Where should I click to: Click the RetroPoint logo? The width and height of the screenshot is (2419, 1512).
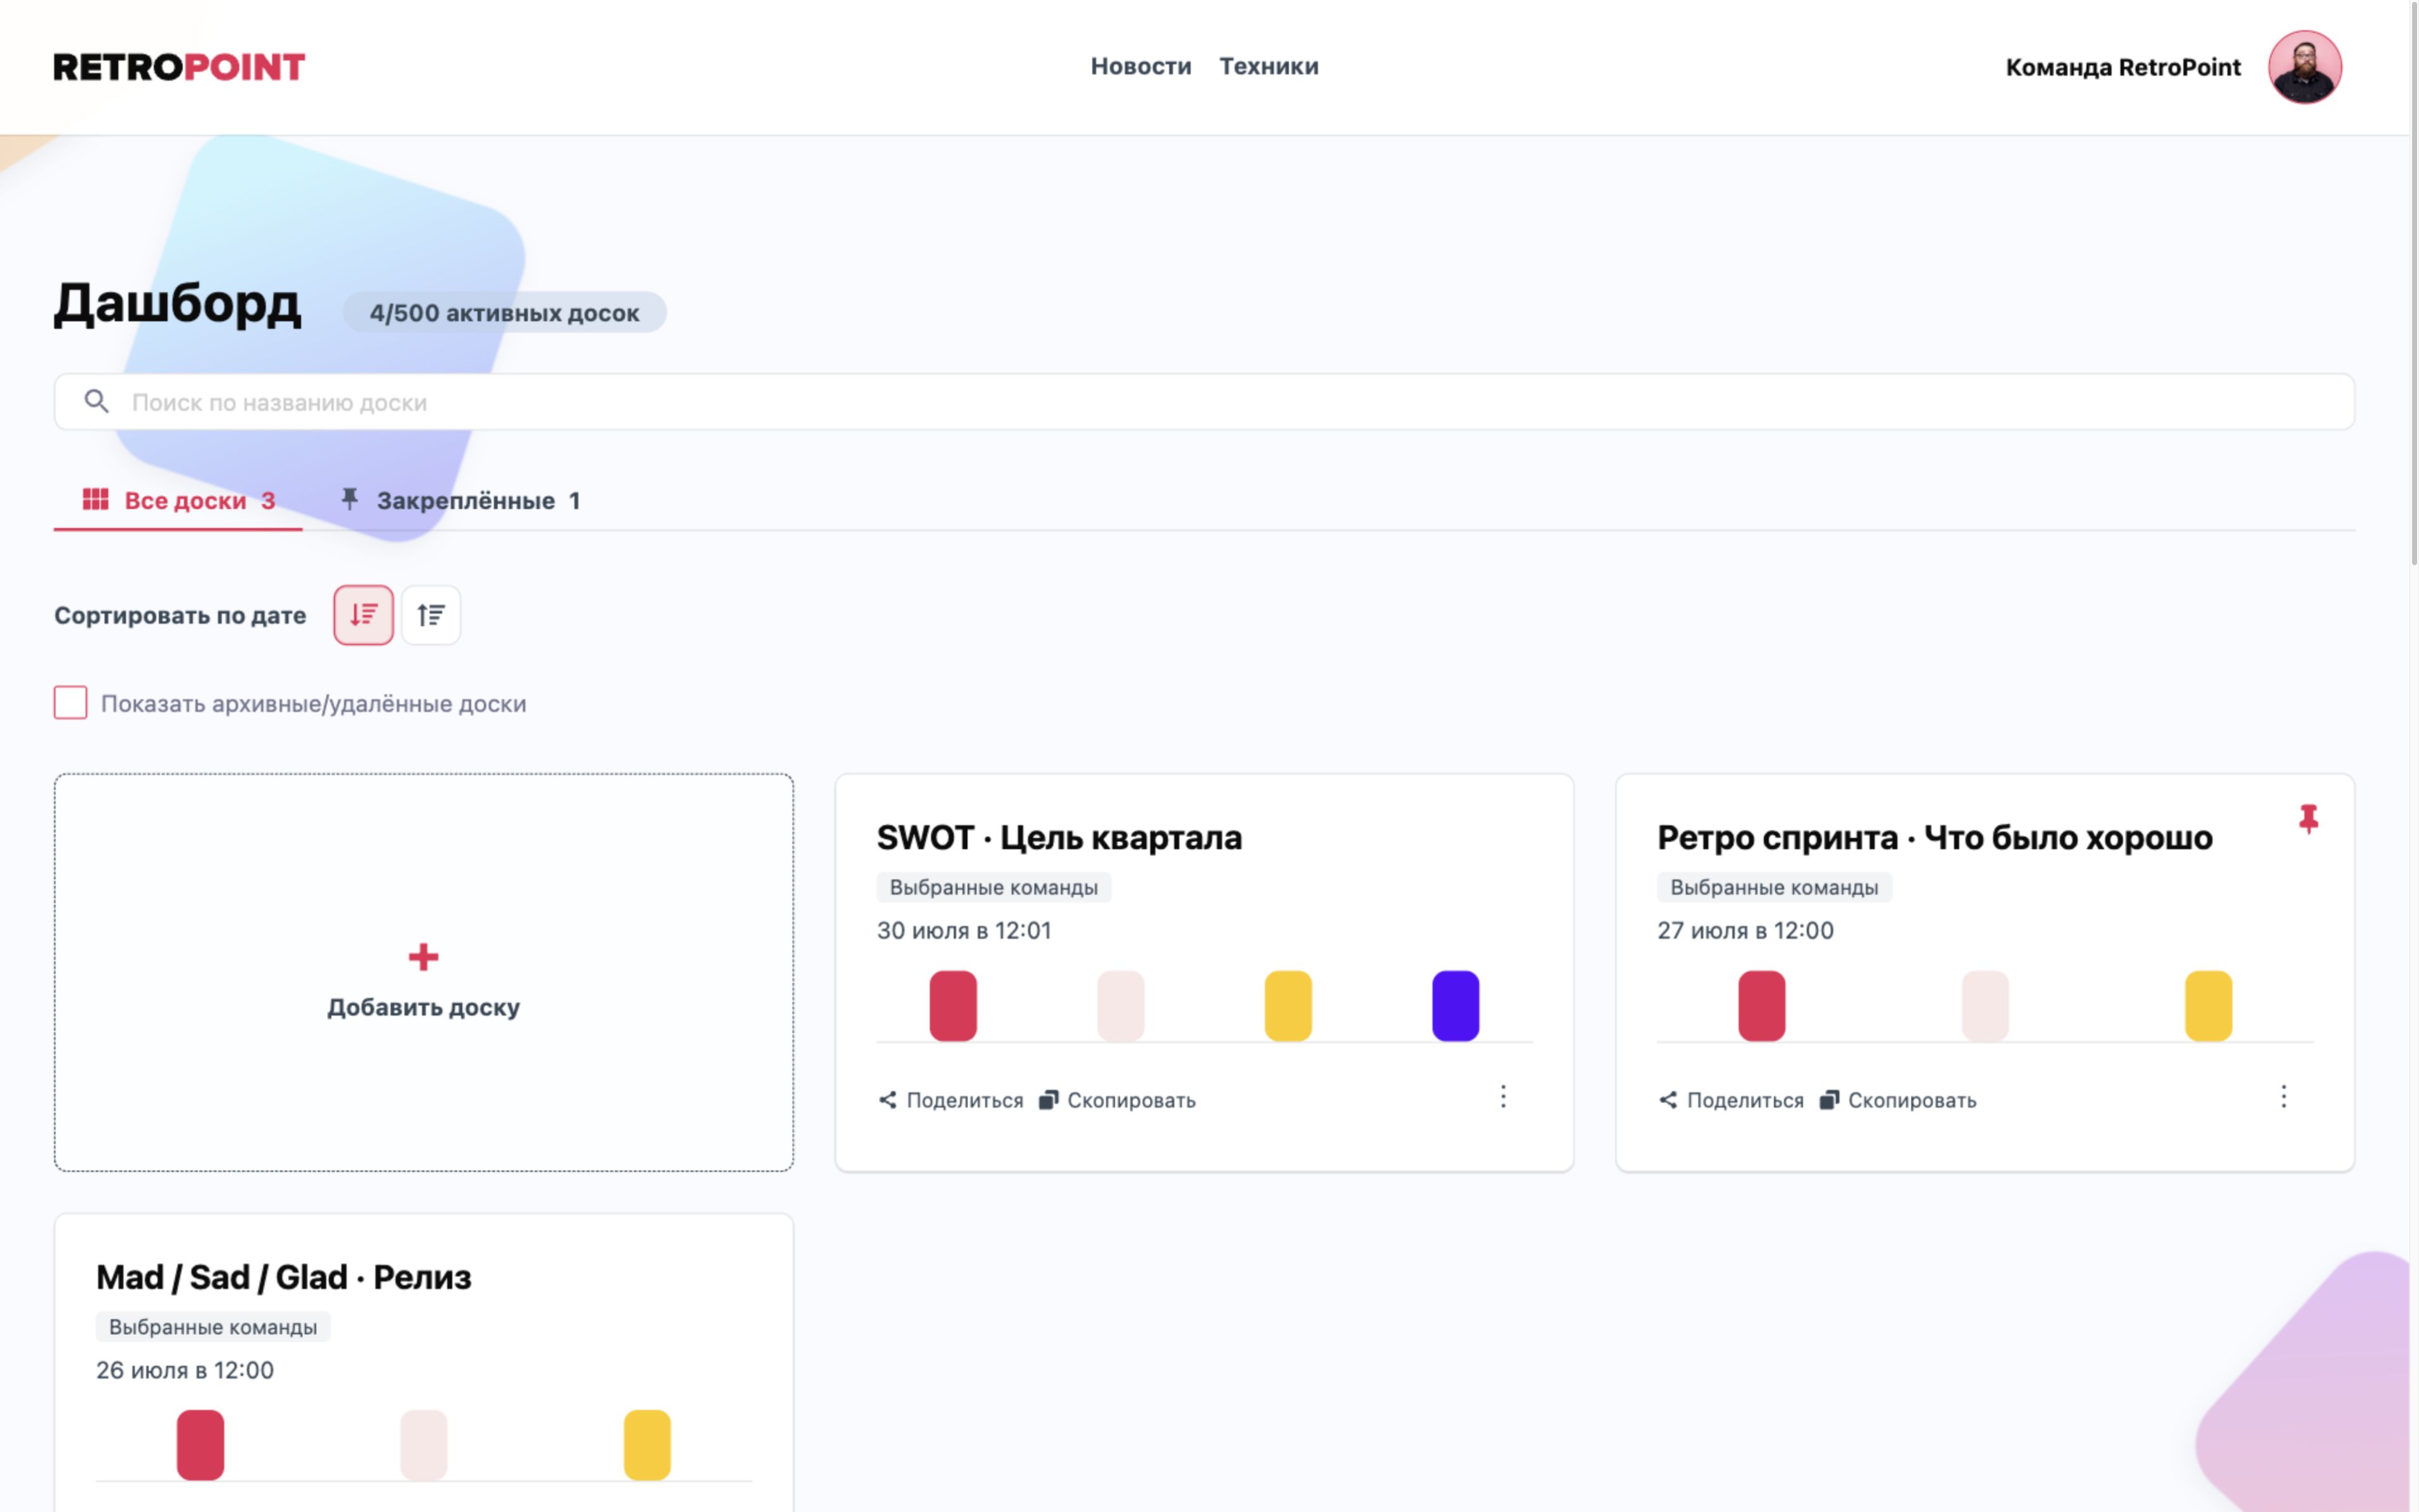click(x=179, y=67)
